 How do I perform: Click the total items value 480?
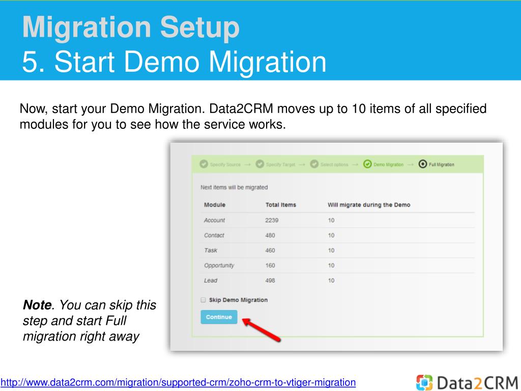coord(270,235)
